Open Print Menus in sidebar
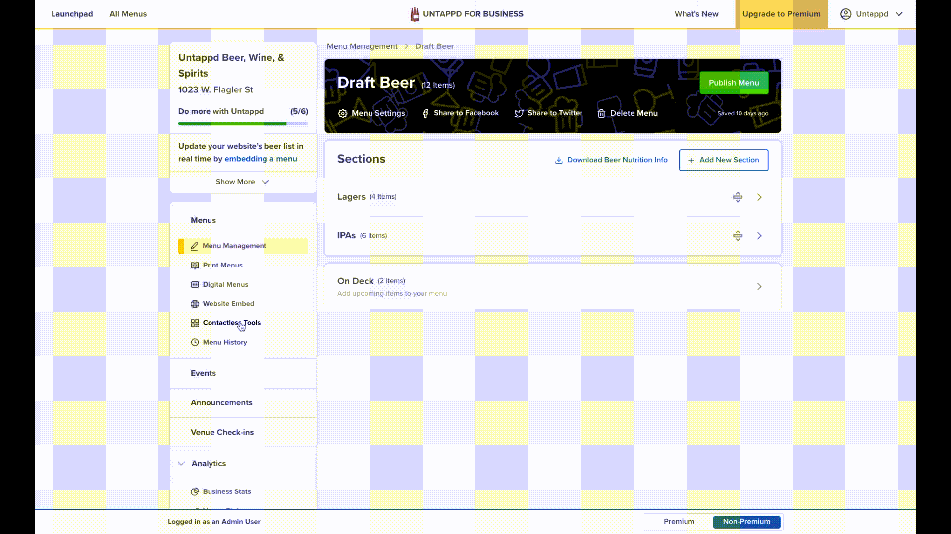Viewport: 951px width, 534px height. tap(222, 266)
